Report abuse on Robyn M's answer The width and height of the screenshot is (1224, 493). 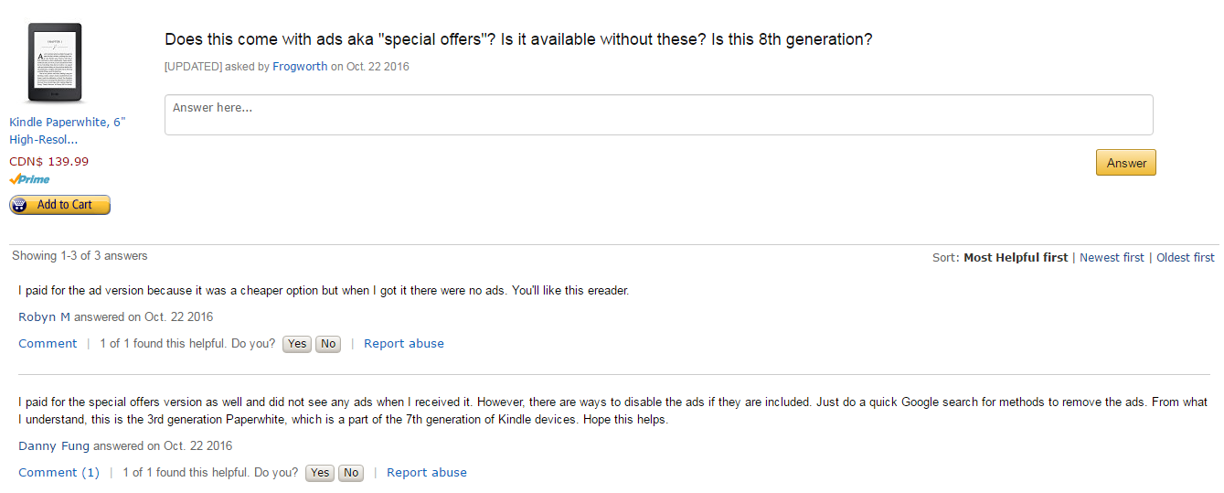tap(404, 344)
